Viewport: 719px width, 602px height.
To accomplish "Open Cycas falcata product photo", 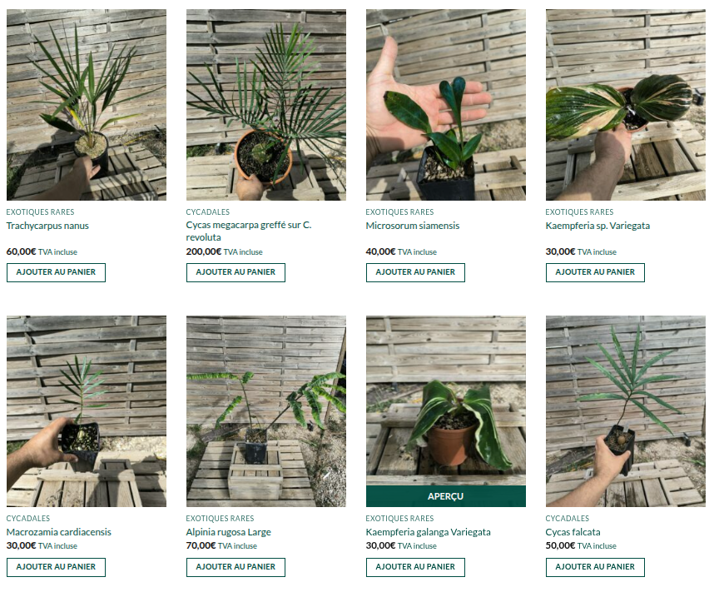I will point(626,411).
